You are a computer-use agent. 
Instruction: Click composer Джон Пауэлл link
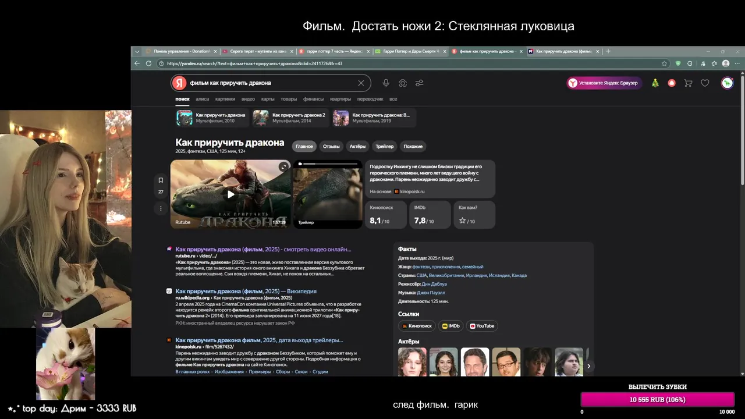coord(431,293)
